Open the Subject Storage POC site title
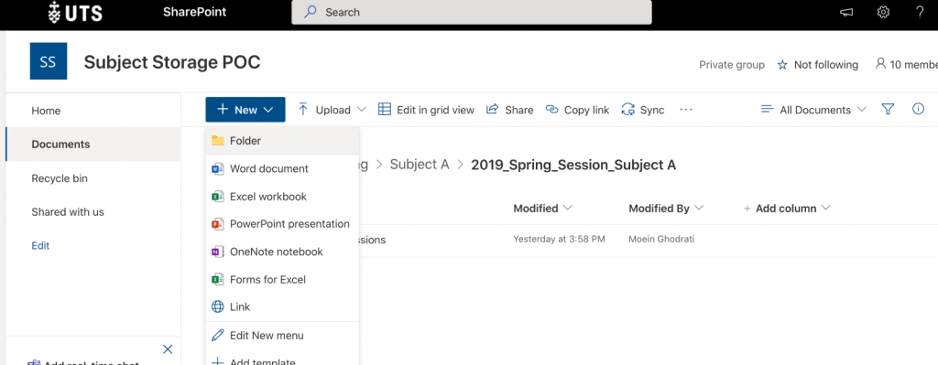Image resolution: width=938 pixels, height=365 pixels. 172,62
